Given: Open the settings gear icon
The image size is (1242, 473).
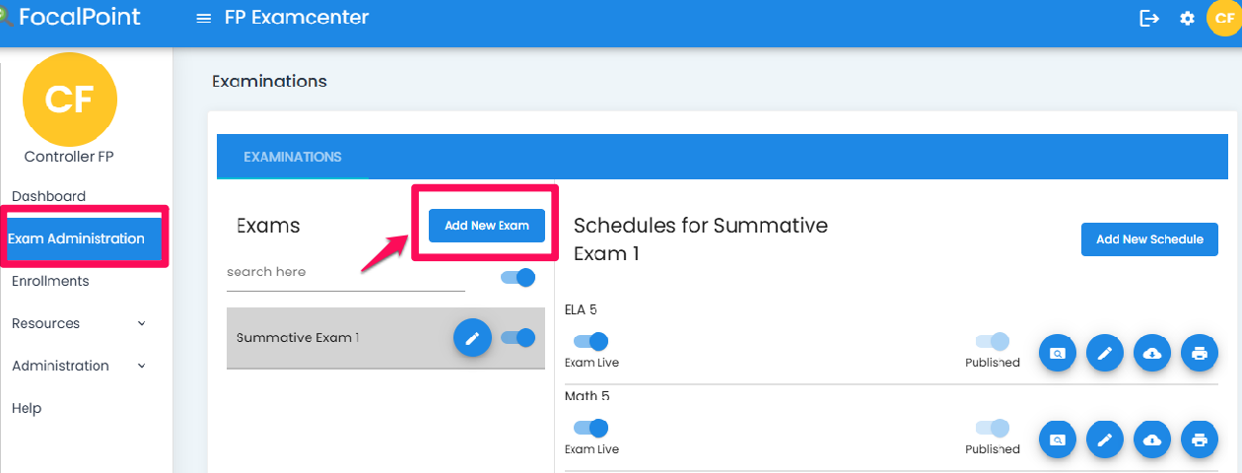Looking at the screenshot, I should 1188,19.
